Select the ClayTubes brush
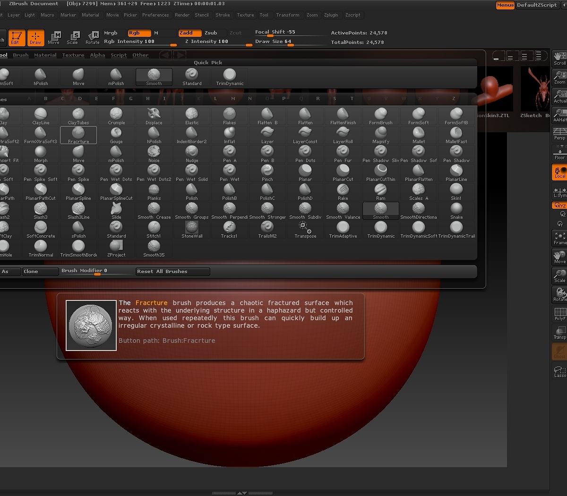567x496 pixels. coord(78,116)
